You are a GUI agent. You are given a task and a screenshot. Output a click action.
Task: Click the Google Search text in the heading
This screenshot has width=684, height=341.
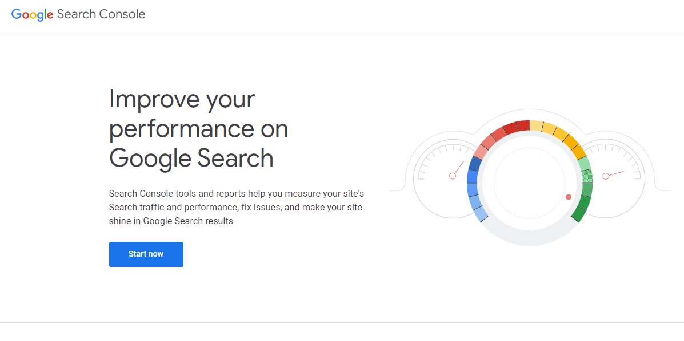coord(191,158)
